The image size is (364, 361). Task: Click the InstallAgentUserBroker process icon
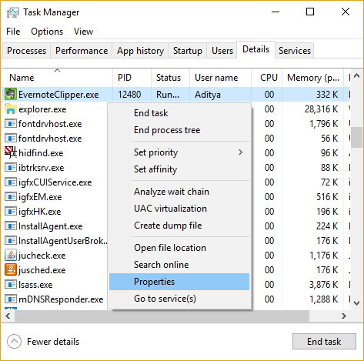tap(11, 241)
